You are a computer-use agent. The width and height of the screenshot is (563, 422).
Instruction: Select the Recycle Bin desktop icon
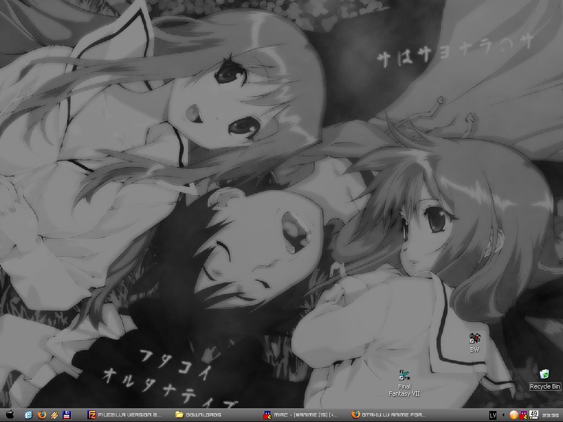pos(545,379)
